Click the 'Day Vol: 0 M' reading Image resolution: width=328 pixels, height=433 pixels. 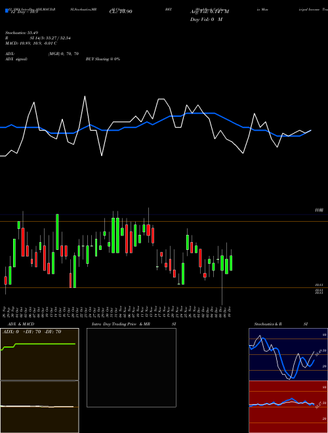tap(206, 20)
